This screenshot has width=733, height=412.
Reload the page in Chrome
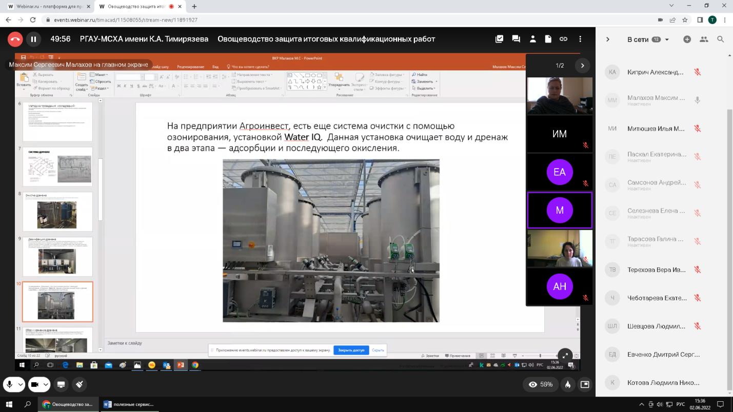click(x=33, y=20)
